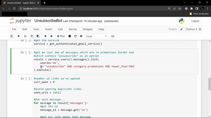
Task: Open the Insert menu
Action: click(48, 29)
